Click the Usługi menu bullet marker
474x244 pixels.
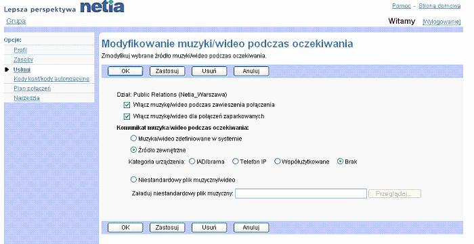7,70
